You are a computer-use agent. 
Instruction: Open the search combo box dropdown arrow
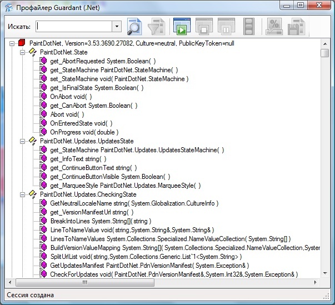(117, 26)
